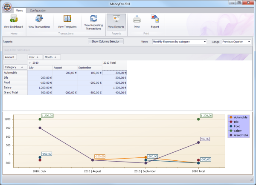Click Automobile August cell -200,00 €

65,73
